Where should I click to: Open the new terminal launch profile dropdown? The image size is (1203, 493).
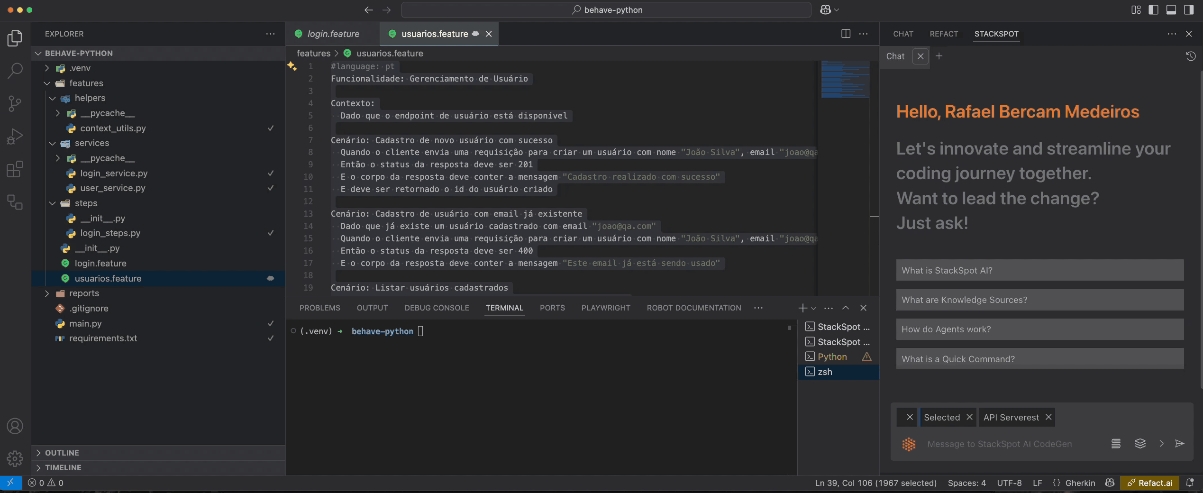pos(813,308)
